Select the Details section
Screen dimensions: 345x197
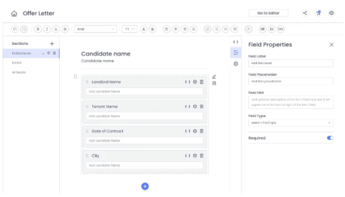(17, 63)
